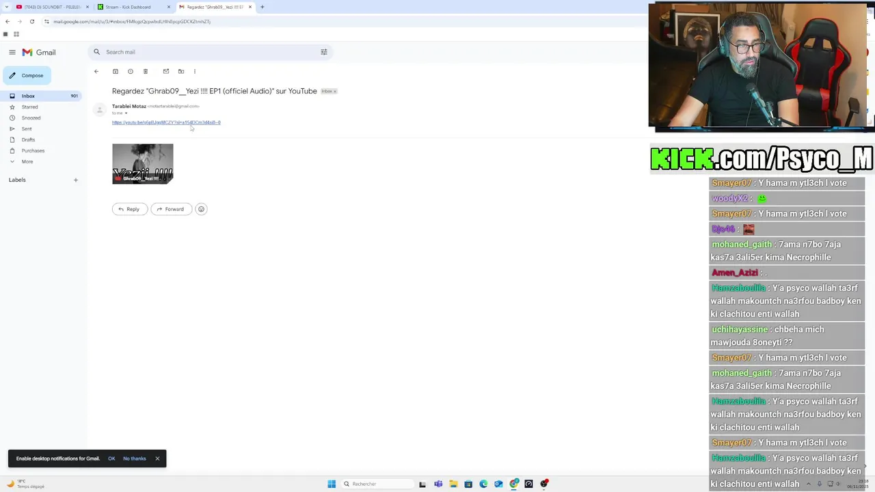The image size is (875, 492).
Task: Open more actions three-dot menu
Action: pos(195,71)
